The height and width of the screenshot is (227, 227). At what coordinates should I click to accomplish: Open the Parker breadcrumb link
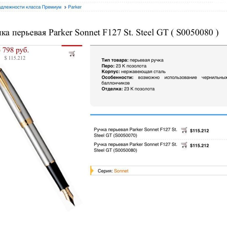75,7
